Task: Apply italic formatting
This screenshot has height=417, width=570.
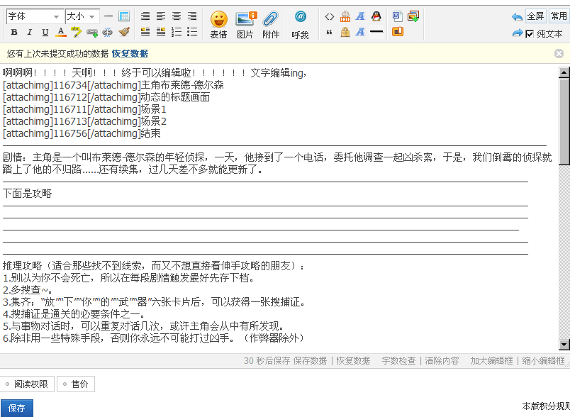Action: pyautogui.click(x=30, y=32)
